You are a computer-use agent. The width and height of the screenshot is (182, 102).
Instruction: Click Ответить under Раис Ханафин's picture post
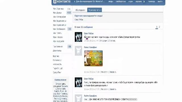pos(113,72)
